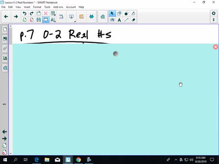This screenshot has height=164, width=219.
Task: Delete selection with the red X icon
Action: pyautogui.click(x=46, y=13)
